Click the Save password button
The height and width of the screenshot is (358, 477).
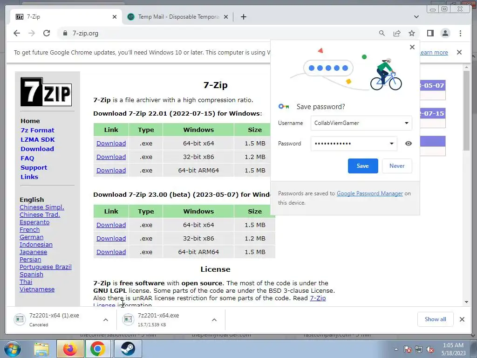point(362,166)
